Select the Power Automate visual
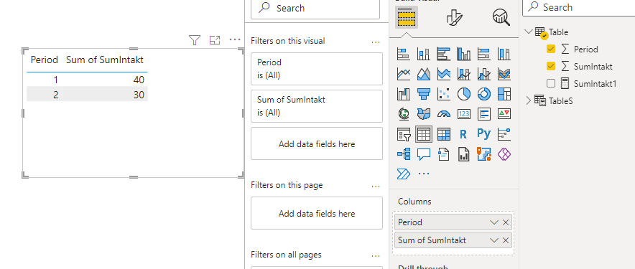The height and width of the screenshot is (269, 635). click(404, 174)
